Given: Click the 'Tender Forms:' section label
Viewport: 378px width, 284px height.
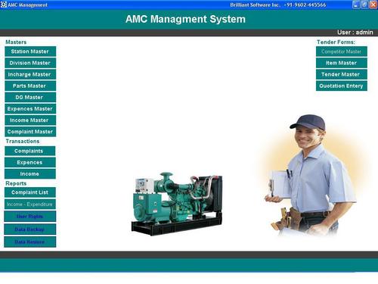Looking at the screenshot, I should [336, 42].
